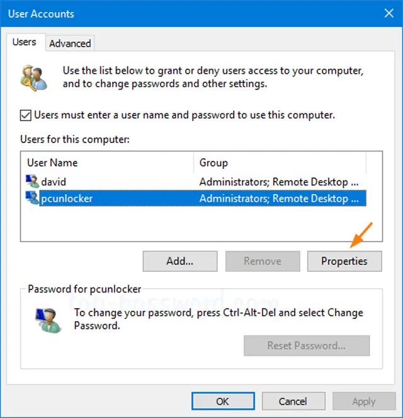Click the pcunlocker user account icon
The width and height of the screenshot is (403, 418).
pos(32,198)
